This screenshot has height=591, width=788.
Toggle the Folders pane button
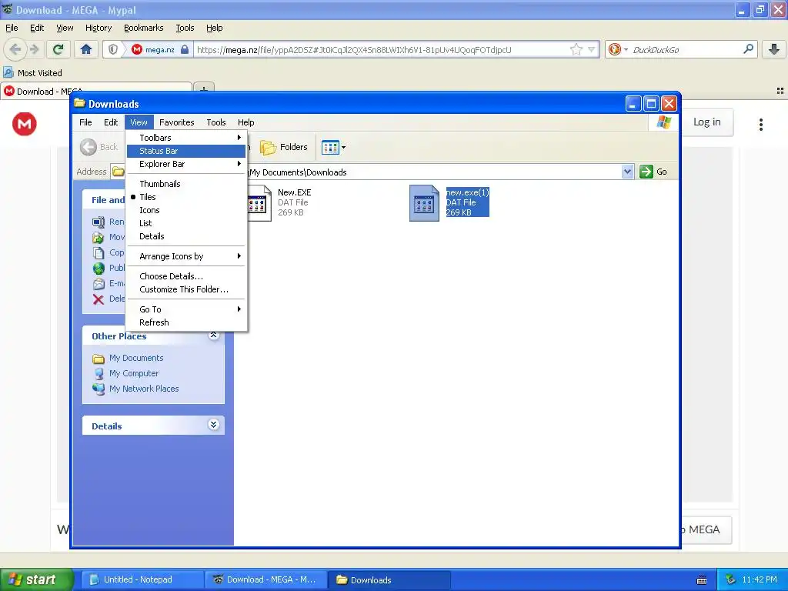tap(283, 147)
